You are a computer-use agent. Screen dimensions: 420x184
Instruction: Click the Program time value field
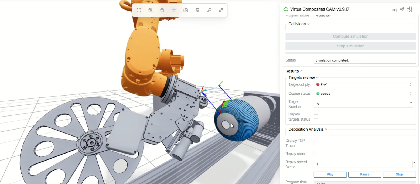[x=365, y=183]
